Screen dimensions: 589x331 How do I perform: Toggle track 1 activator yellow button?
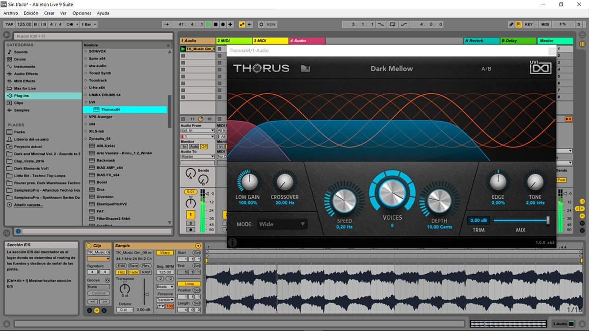pyautogui.click(x=190, y=214)
